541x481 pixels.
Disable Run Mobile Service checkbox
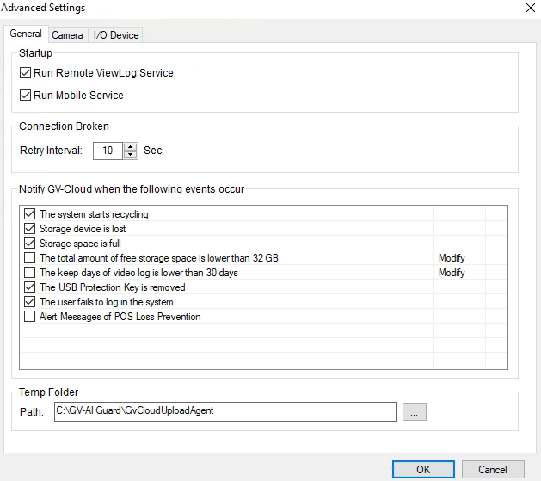click(25, 96)
